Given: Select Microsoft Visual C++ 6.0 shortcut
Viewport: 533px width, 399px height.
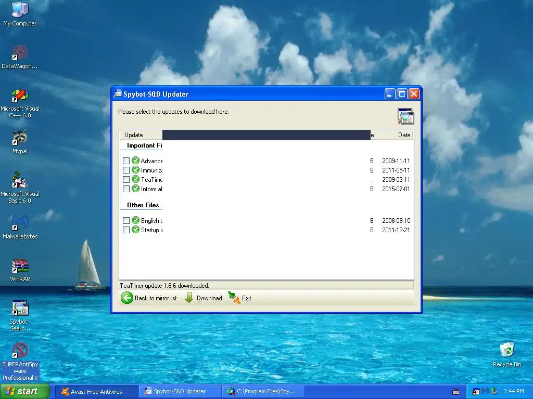Looking at the screenshot, I should point(20,103).
